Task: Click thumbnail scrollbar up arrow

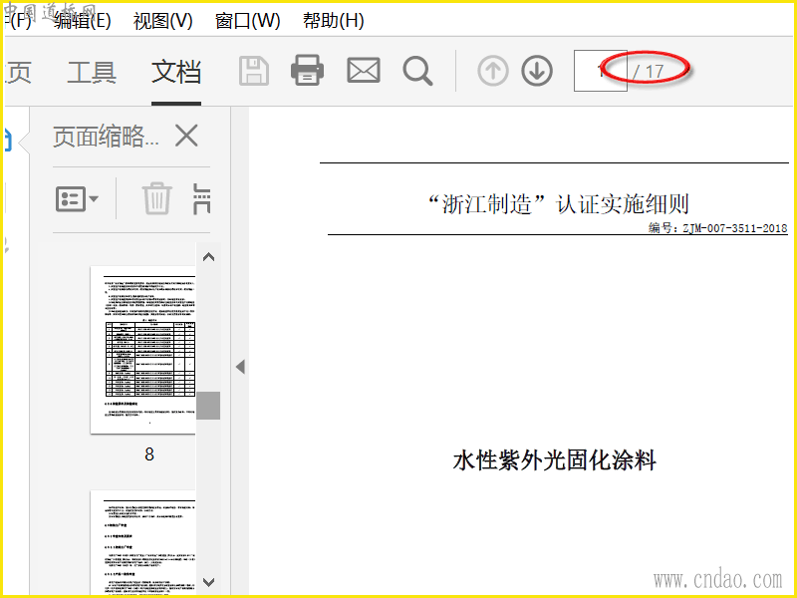Action: pos(208,257)
